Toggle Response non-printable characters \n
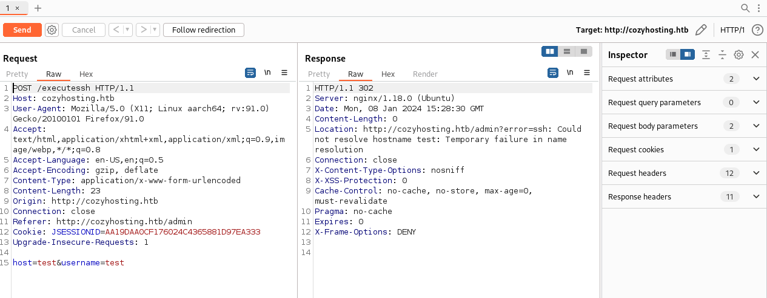767x298 pixels. tap(569, 73)
